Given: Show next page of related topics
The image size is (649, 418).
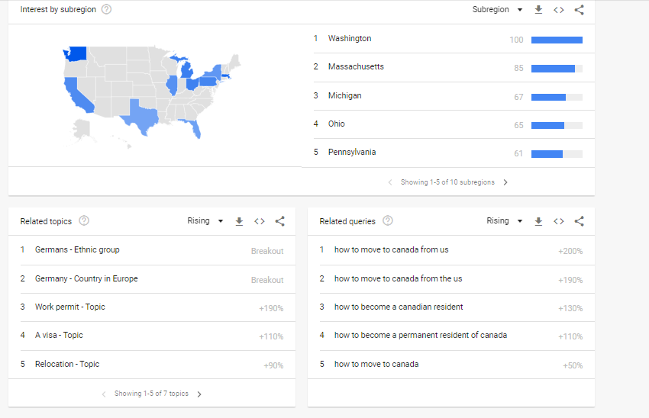Looking at the screenshot, I should 199,394.
